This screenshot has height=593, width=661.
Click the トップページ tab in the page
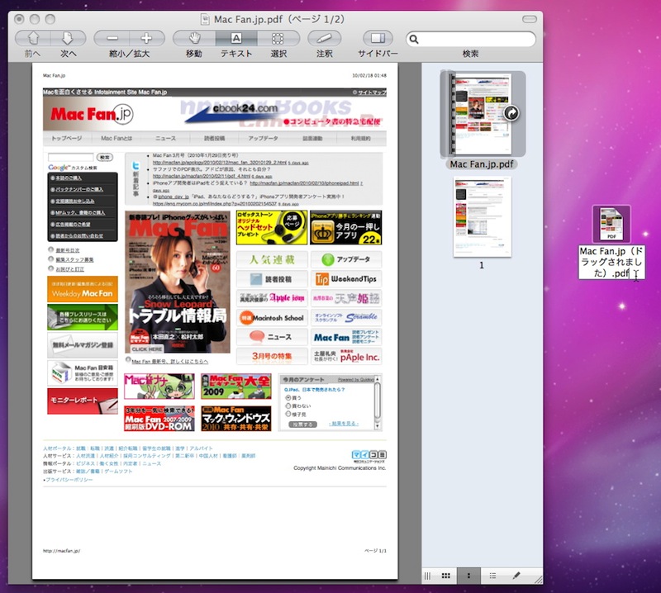pyautogui.click(x=67, y=139)
